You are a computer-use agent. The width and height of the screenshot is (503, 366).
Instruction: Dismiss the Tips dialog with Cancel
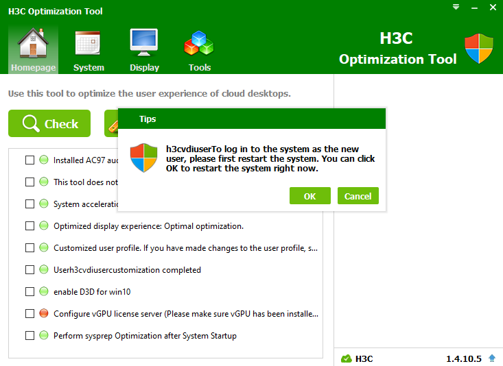coord(358,196)
